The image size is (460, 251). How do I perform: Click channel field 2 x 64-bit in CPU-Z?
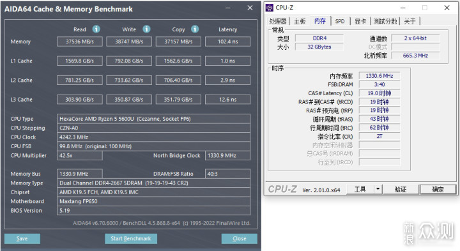coord(415,38)
